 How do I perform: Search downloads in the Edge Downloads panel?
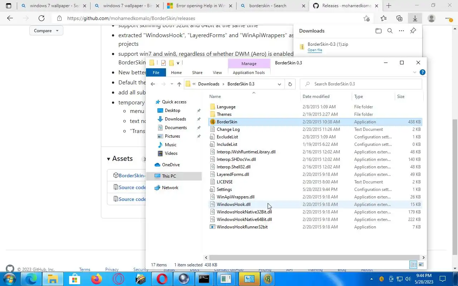390,31
